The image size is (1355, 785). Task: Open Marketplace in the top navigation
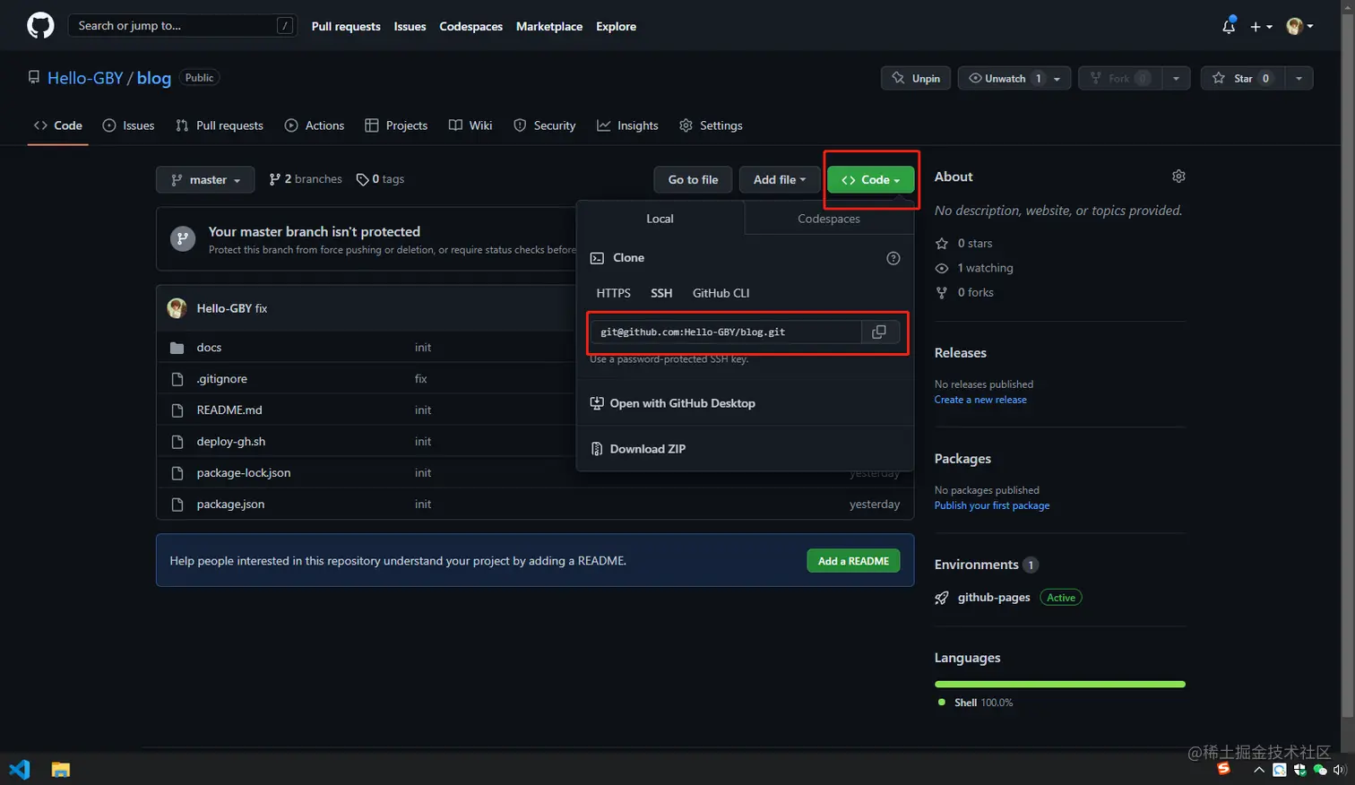point(549,26)
